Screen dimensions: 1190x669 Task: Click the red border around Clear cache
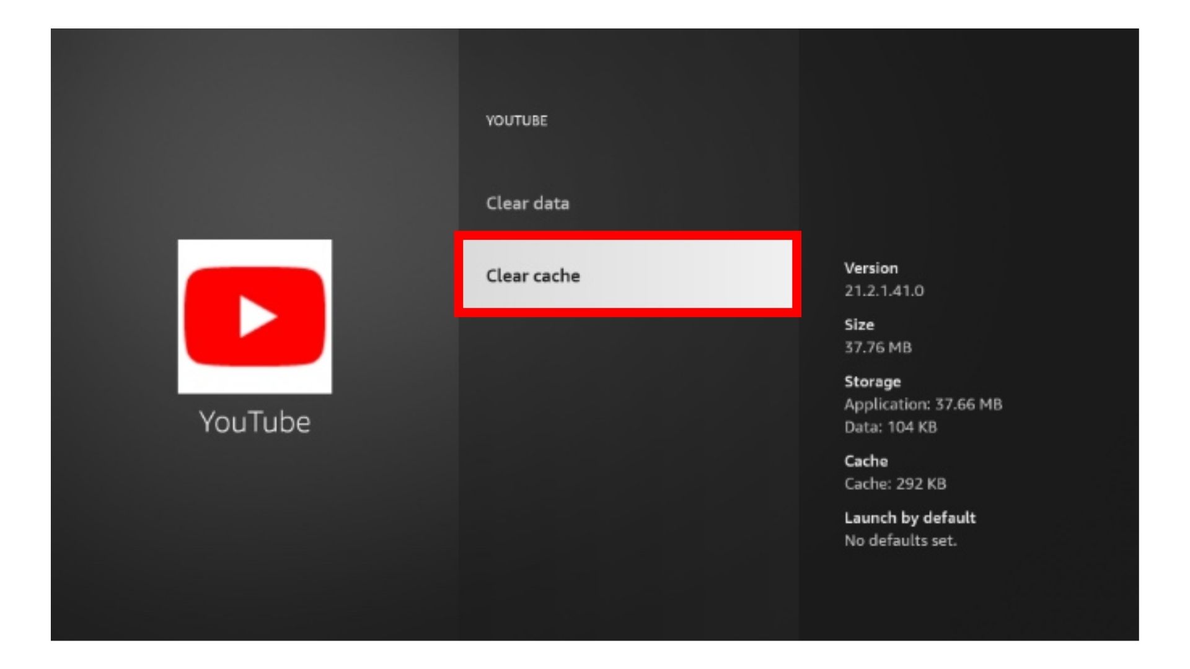pyautogui.click(x=627, y=235)
